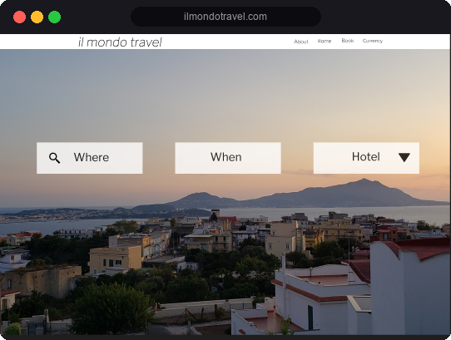Minimize window using yellow button
Screen dimensions: 451x340
click(x=37, y=17)
